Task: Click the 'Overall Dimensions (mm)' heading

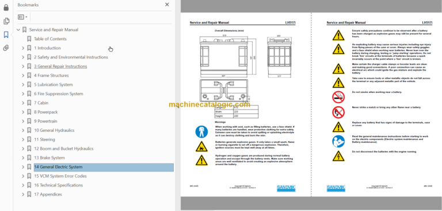Action: pos(229,30)
